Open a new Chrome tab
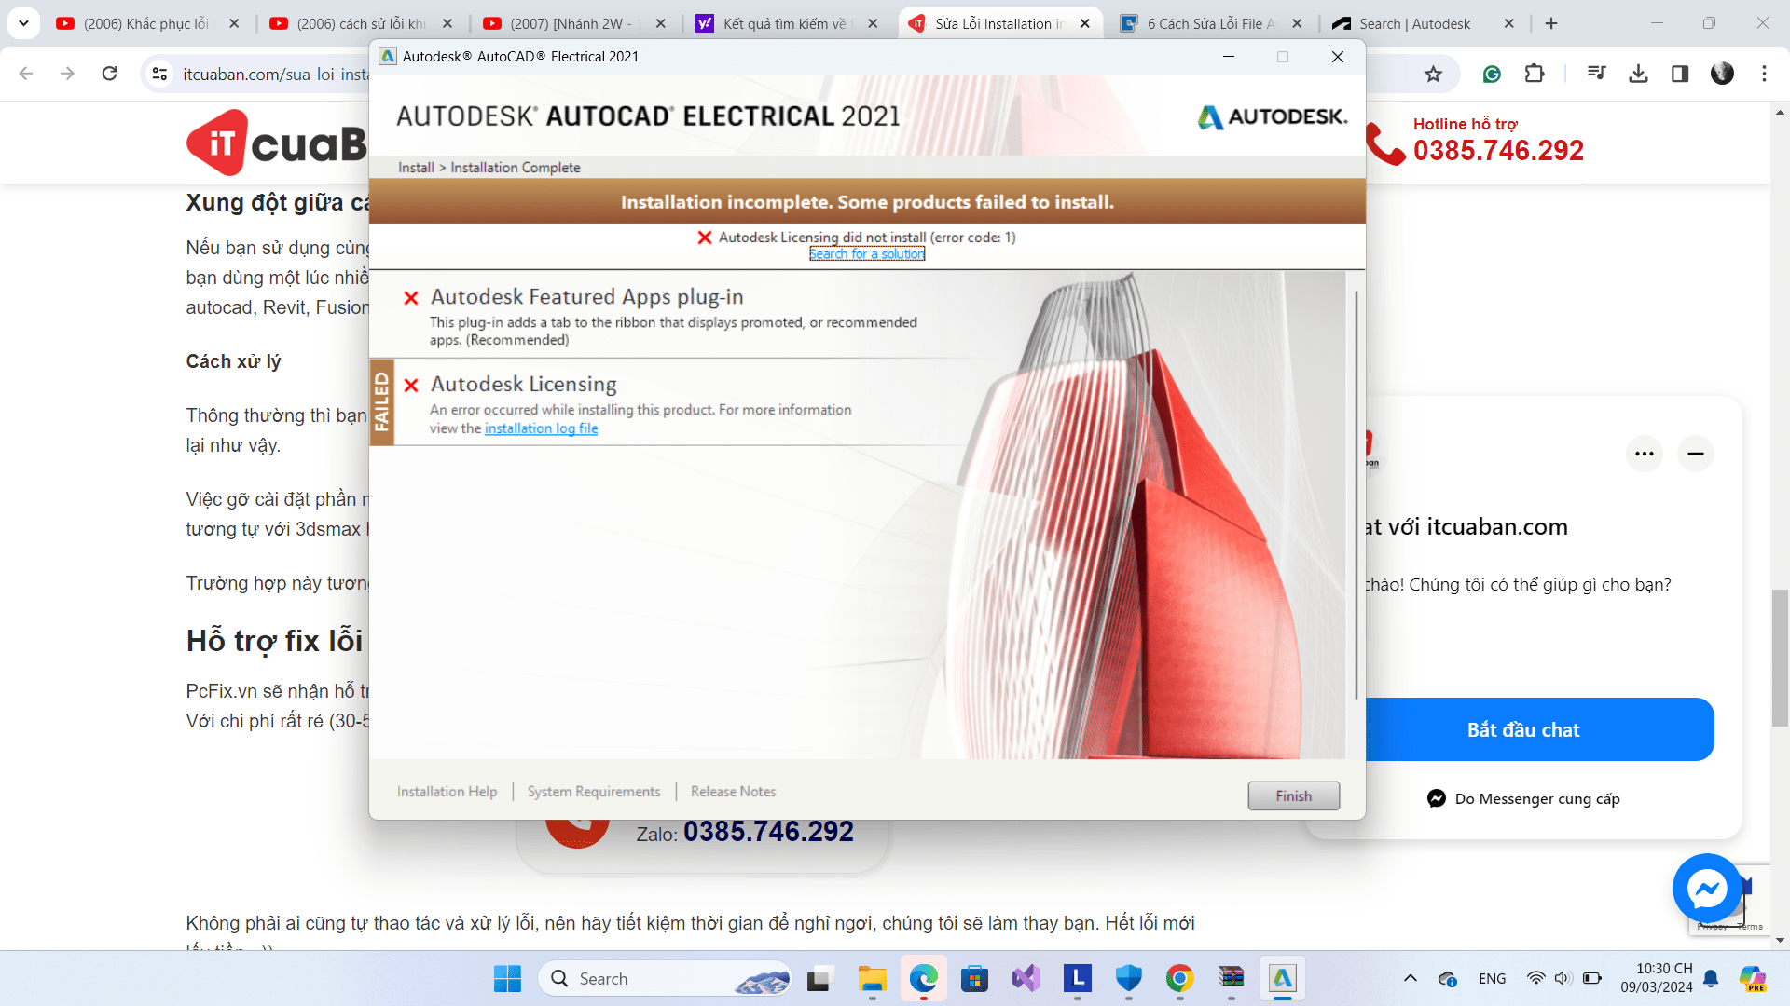The image size is (1790, 1006). (1551, 23)
